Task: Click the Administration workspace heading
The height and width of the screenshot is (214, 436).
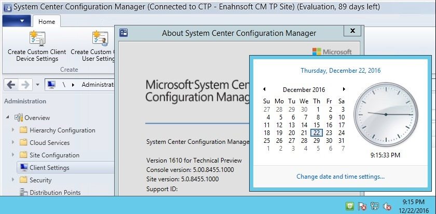Action: (25, 101)
